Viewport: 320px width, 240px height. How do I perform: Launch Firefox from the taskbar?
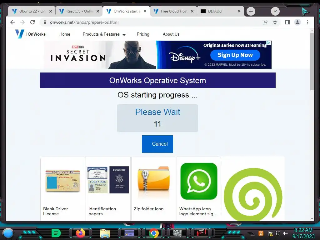pyautogui.click(x=80, y=233)
